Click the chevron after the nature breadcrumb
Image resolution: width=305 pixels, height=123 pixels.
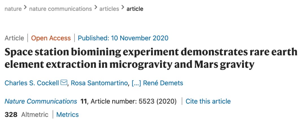click(x=25, y=8)
